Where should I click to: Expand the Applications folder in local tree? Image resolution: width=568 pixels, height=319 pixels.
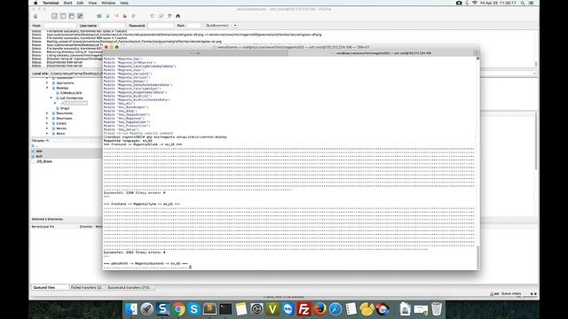pos(47,83)
